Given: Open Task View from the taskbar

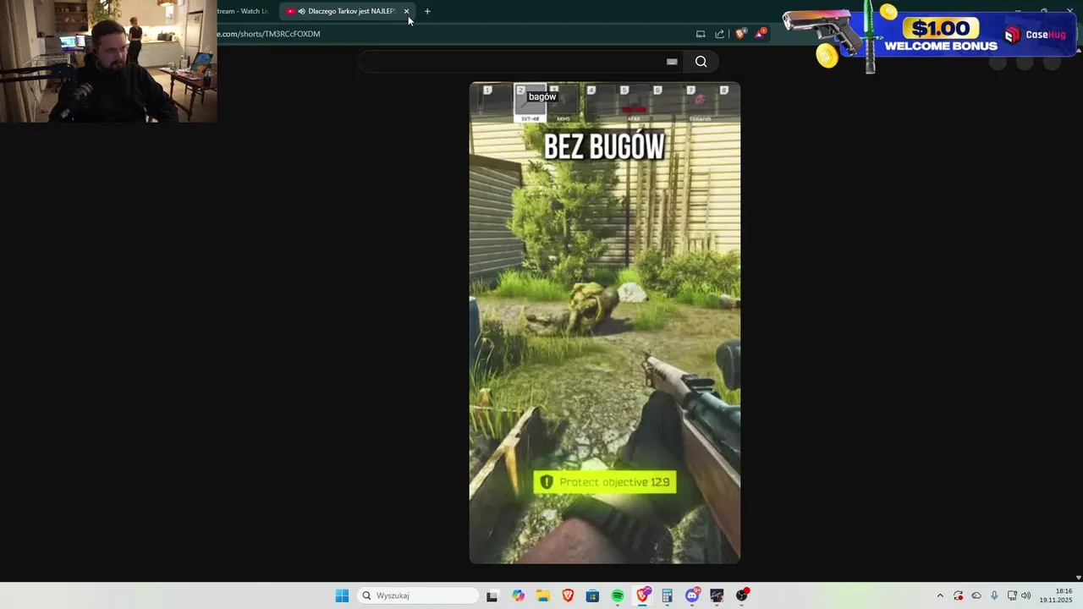Looking at the screenshot, I should 492,595.
